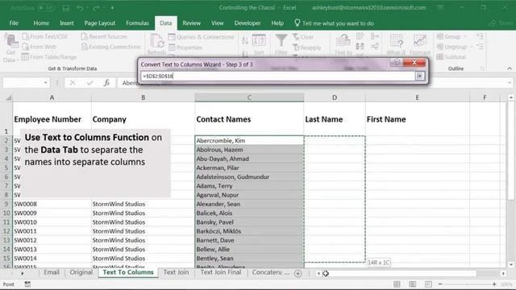This screenshot has width=516, height=290.
Task: Switch to Page Break Preview
Action: 428,284
